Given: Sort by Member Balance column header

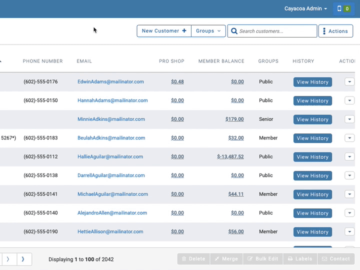Looking at the screenshot, I should [x=221, y=61].
